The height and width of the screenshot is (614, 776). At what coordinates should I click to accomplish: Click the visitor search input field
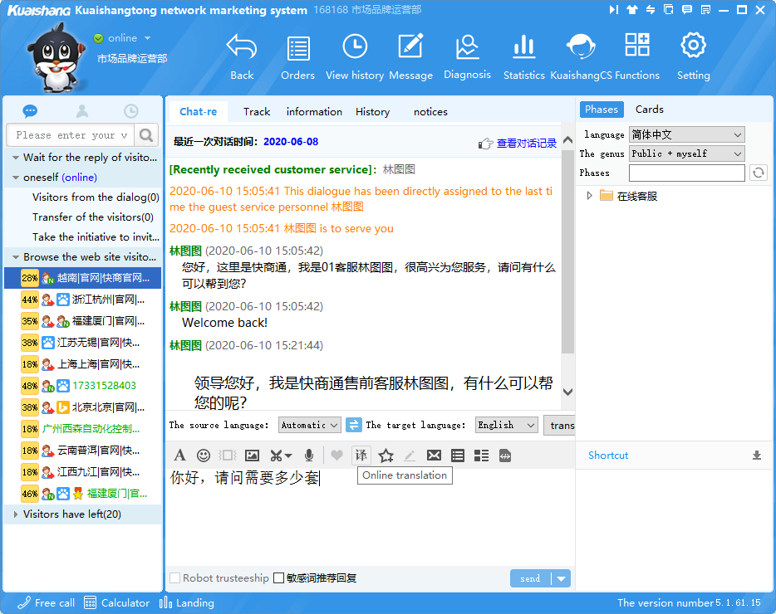(71, 135)
